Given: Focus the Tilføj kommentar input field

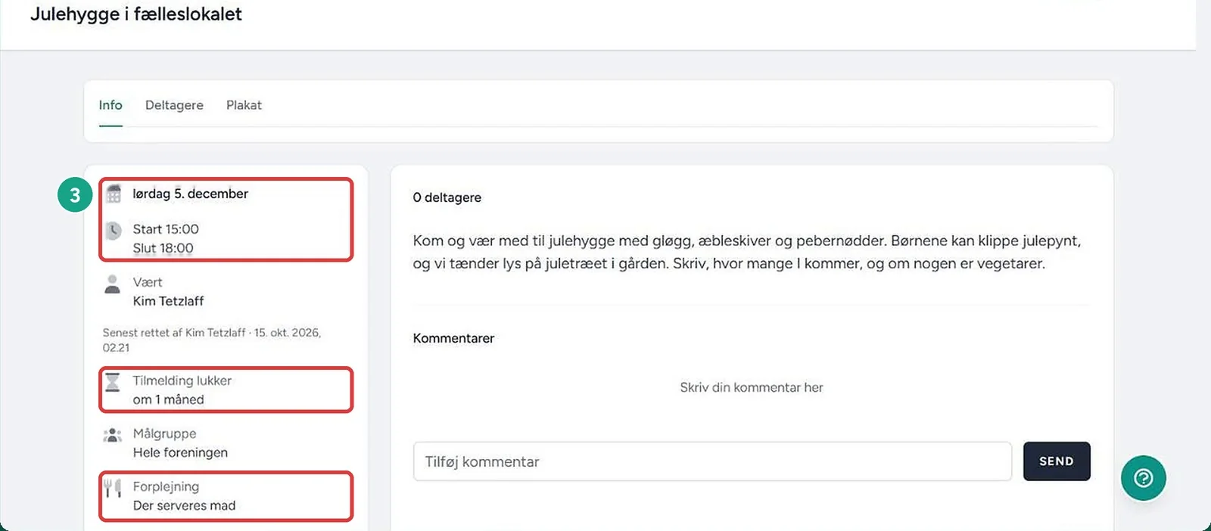Looking at the screenshot, I should point(712,461).
